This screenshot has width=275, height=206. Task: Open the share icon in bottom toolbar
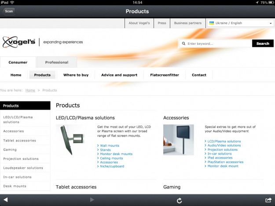(268, 200)
